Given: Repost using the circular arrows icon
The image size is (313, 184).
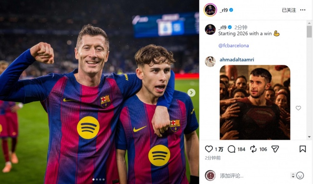Looking at the screenshot, I should pos(253,149).
